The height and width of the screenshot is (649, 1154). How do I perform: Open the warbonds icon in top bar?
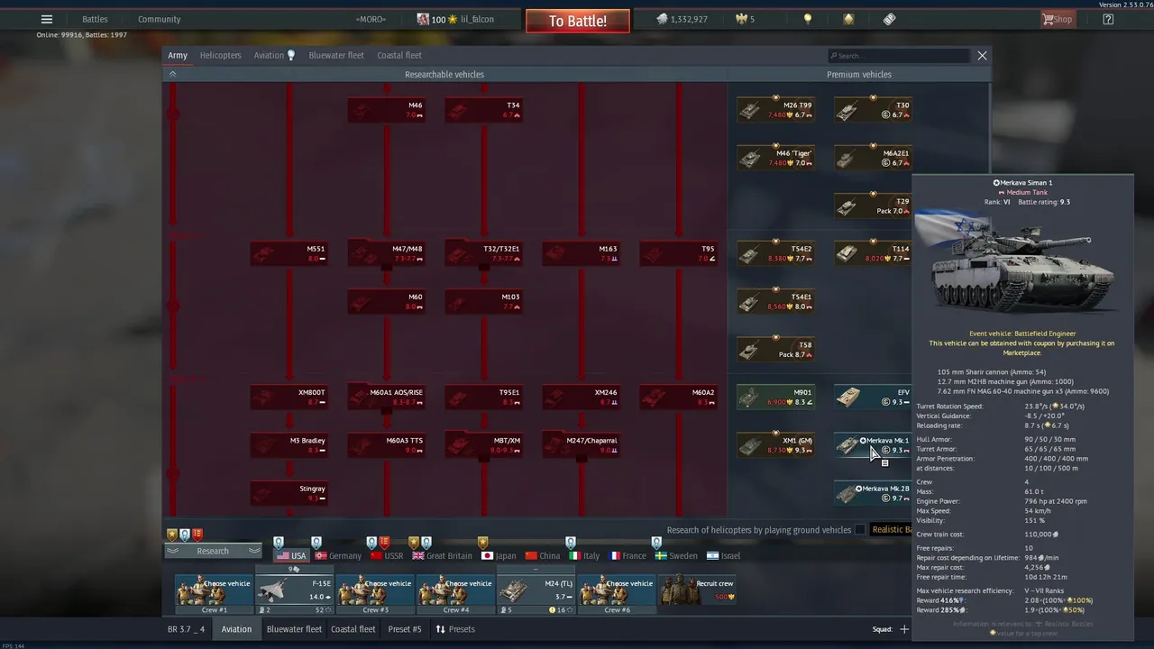848,19
